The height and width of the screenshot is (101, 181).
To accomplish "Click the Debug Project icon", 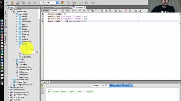I will click(x=86, y=3).
